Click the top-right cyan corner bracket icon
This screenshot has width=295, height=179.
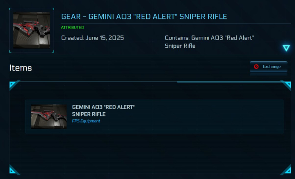tap(286, 85)
